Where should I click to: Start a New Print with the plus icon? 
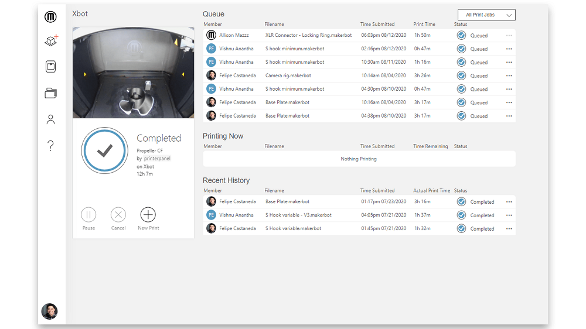pos(148,215)
